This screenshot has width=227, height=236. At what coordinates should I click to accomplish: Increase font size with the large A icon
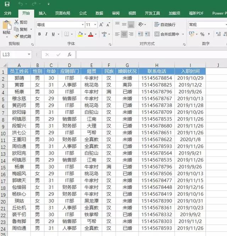click(x=101, y=24)
